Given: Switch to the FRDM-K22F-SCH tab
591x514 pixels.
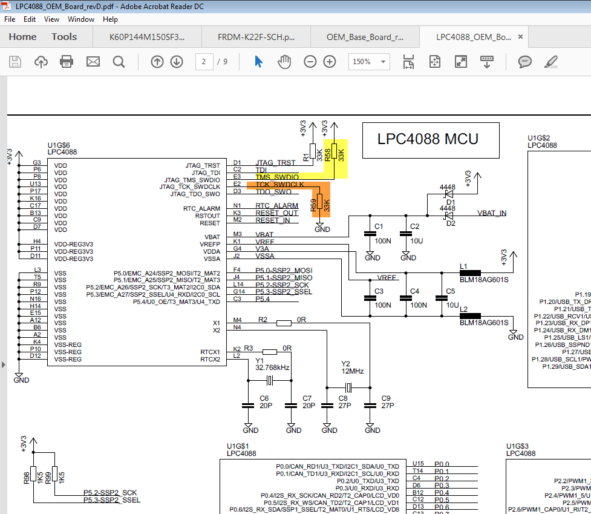Looking at the screenshot, I should point(256,37).
